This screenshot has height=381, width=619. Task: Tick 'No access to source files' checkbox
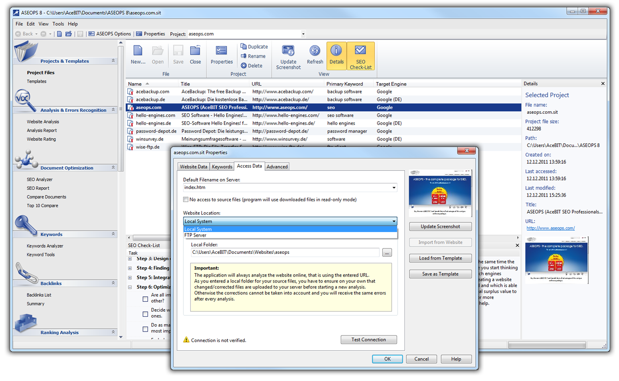[186, 199]
